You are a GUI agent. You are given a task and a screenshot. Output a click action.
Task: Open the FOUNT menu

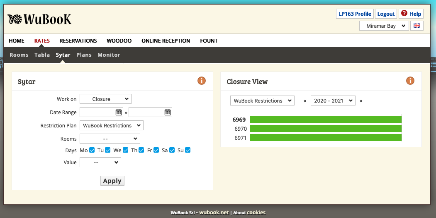209,41
